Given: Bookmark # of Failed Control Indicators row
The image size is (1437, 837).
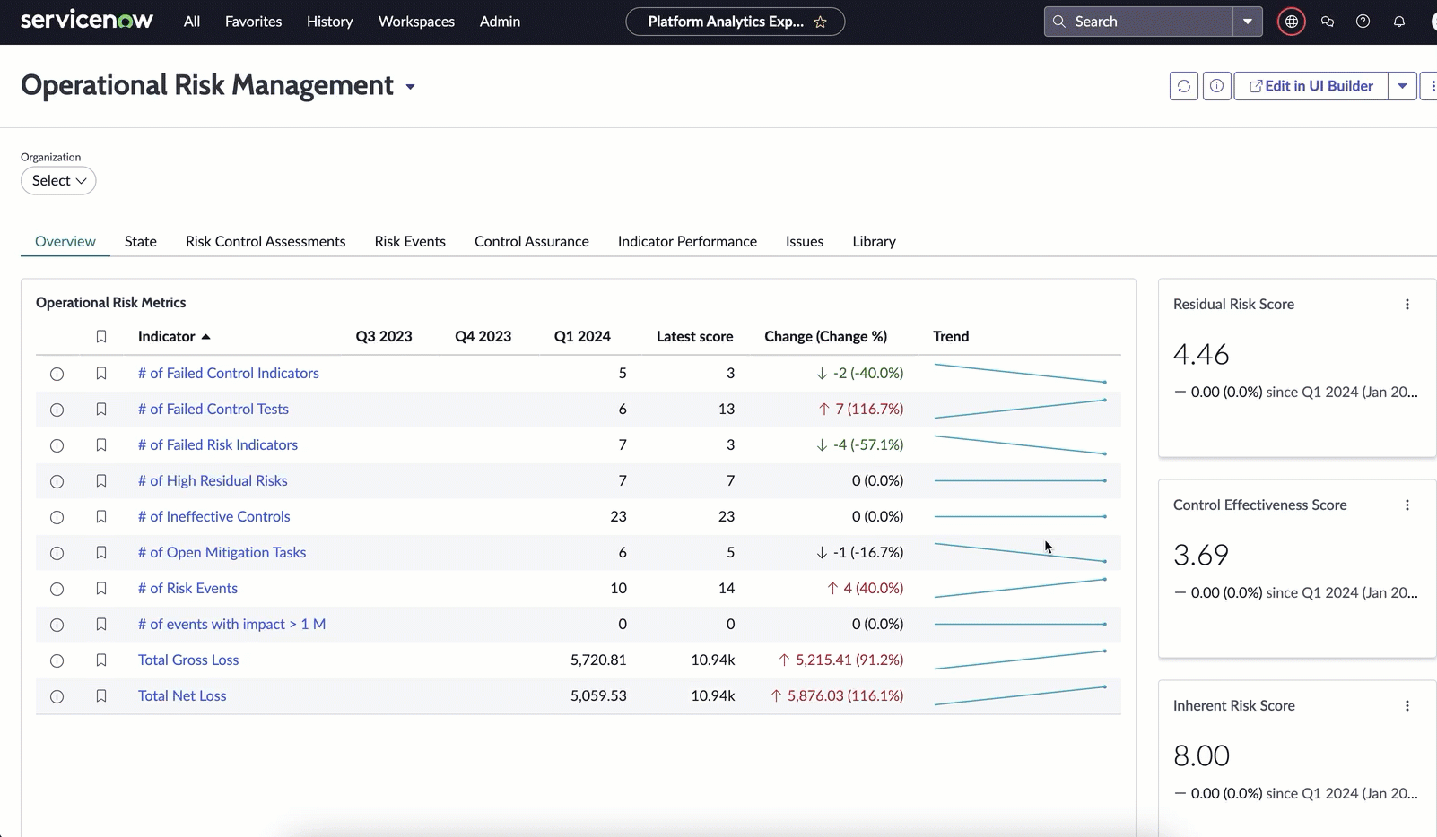Looking at the screenshot, I should point(101,373).
